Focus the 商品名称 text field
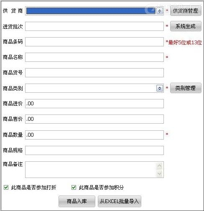Screen dimensions: 204x211 pyautogui.click(x=94, y=57)
